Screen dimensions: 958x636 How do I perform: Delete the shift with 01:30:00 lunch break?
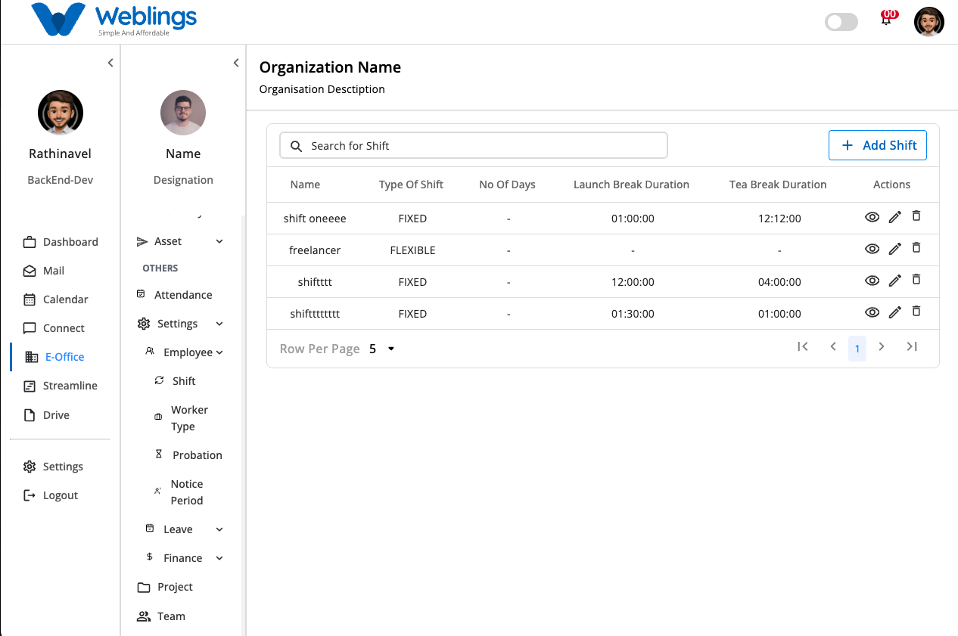click(x=916, y=312)
